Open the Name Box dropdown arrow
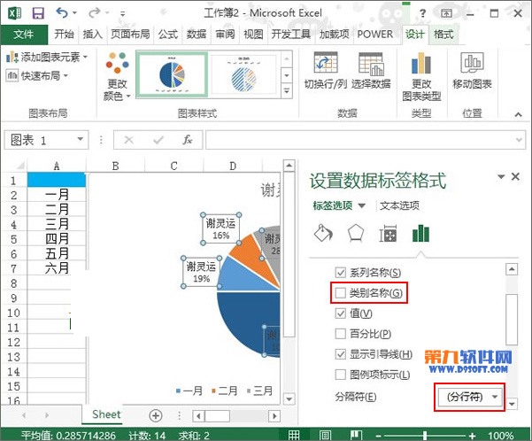The height and width of the screenshot is (441, 532). click(80, 139)
